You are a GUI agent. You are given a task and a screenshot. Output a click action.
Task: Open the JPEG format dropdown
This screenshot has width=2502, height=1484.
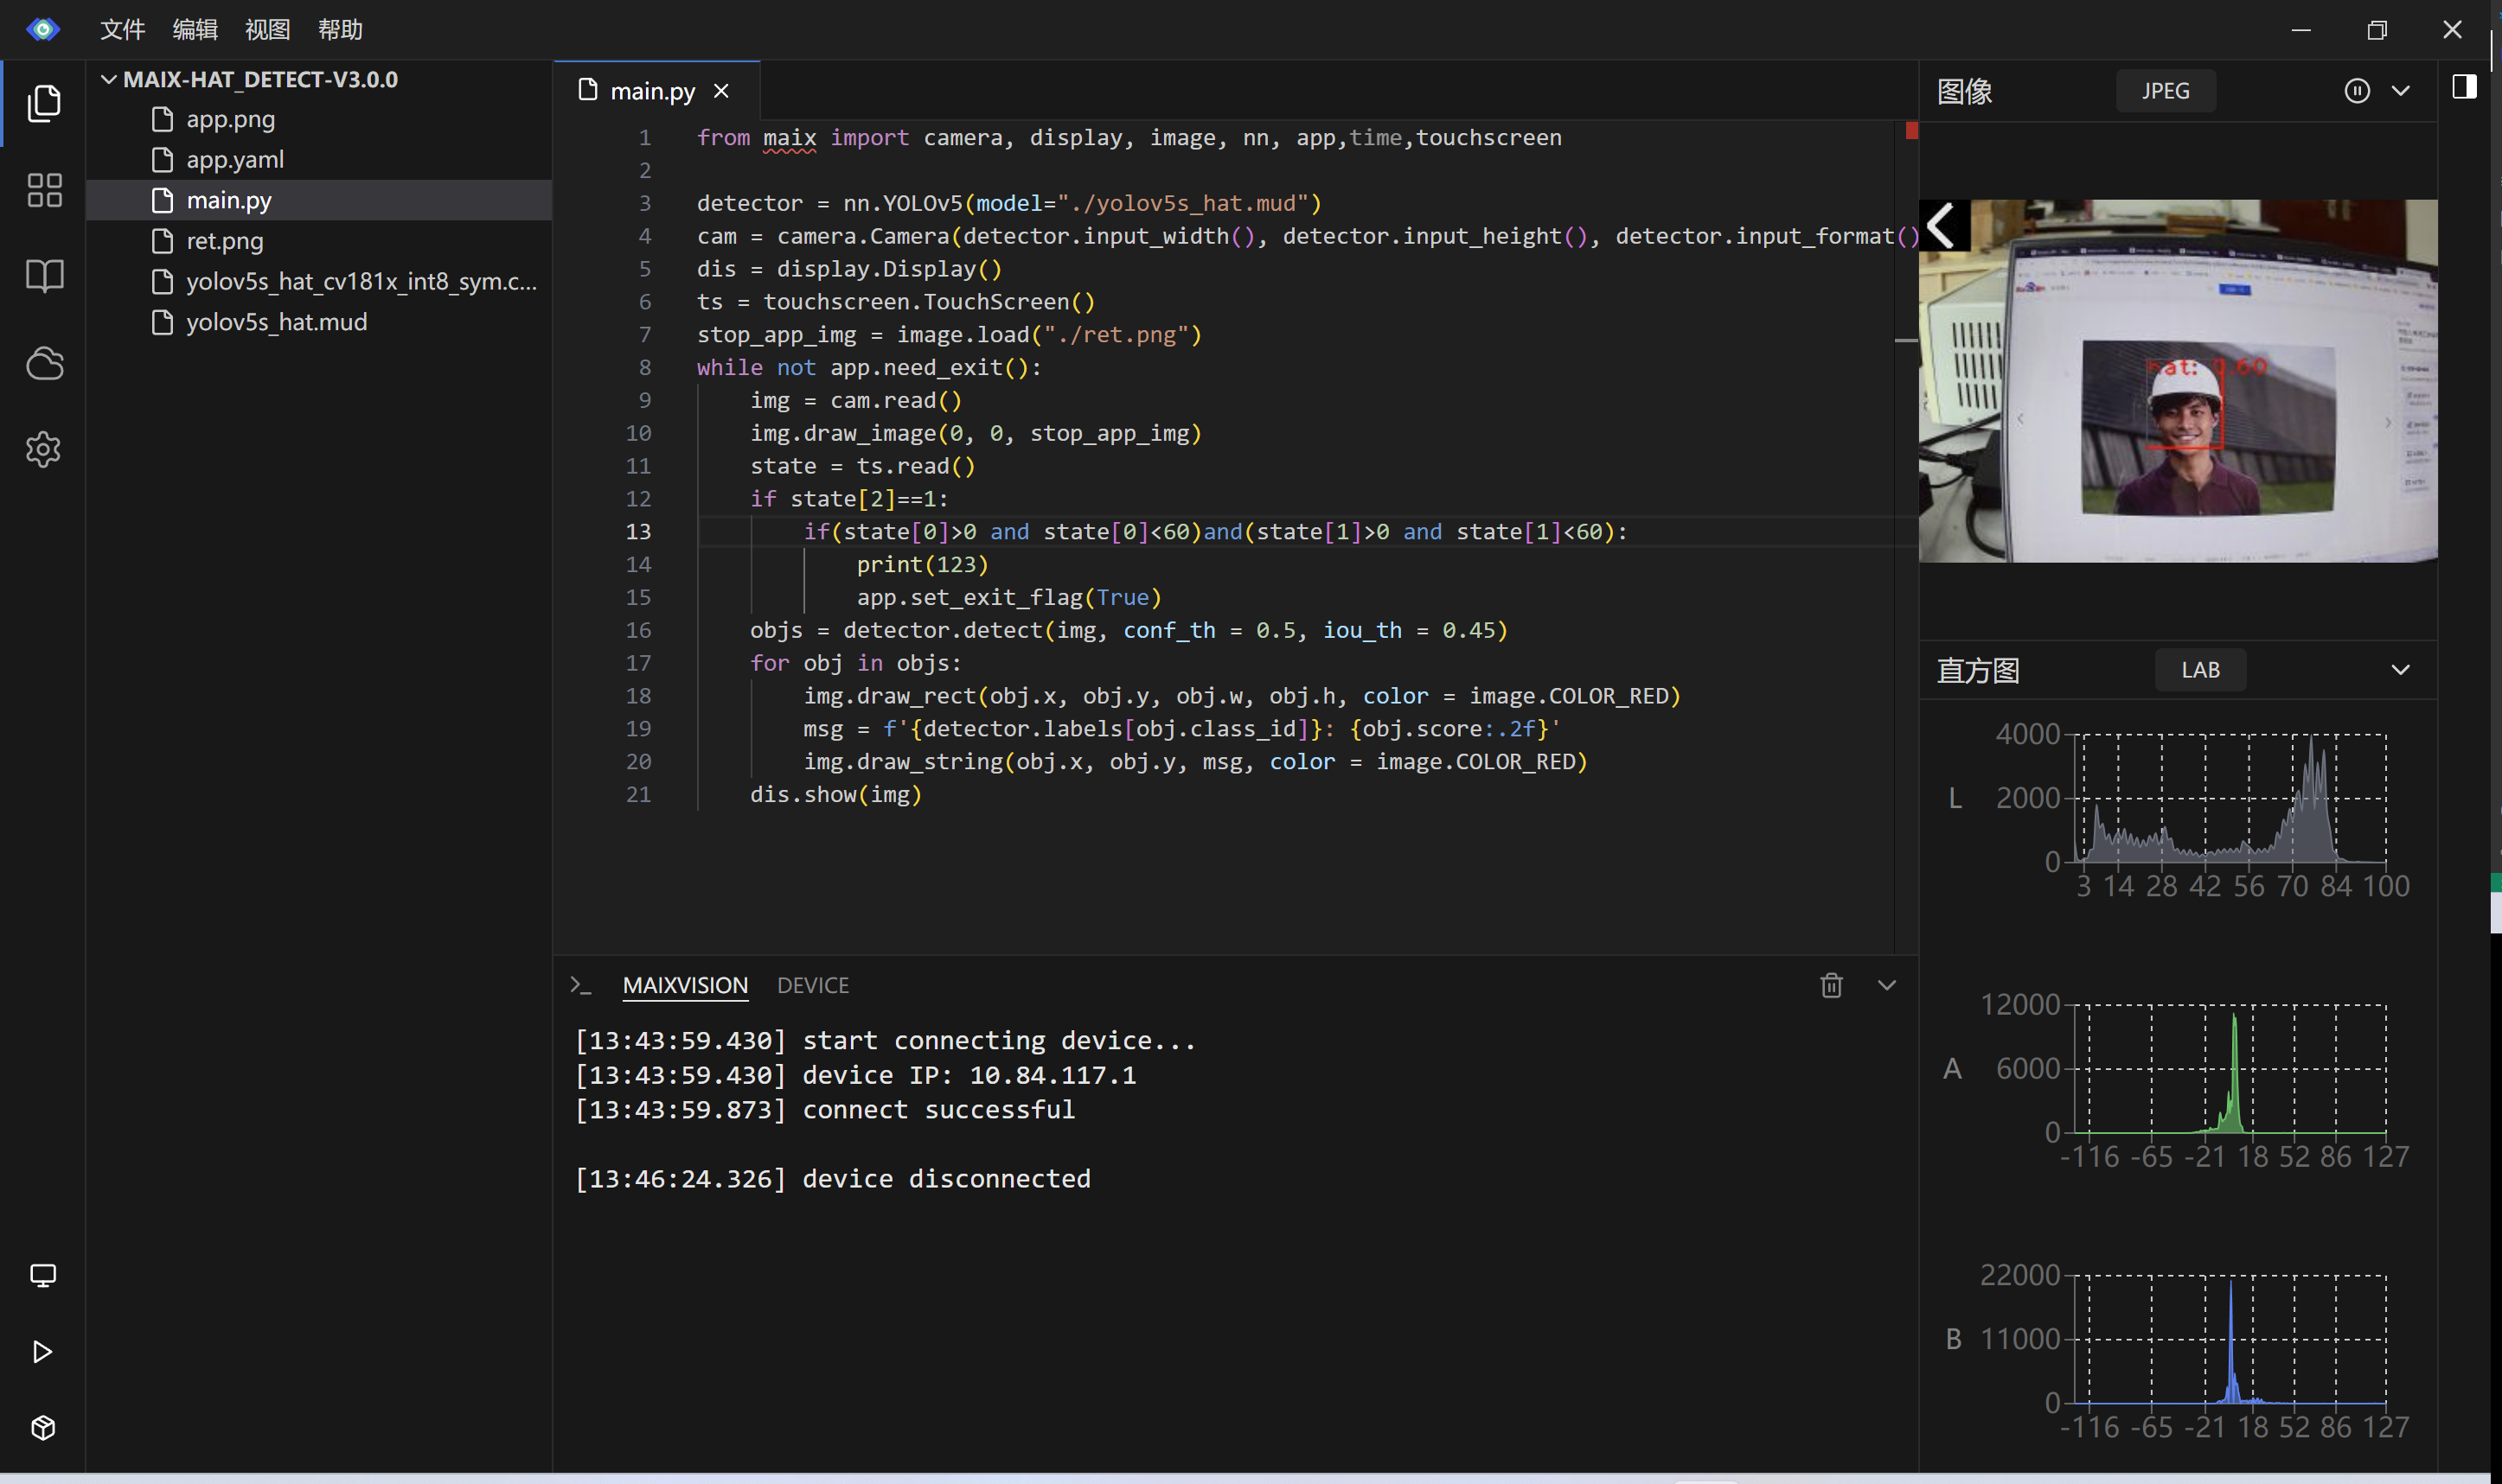2165,91
